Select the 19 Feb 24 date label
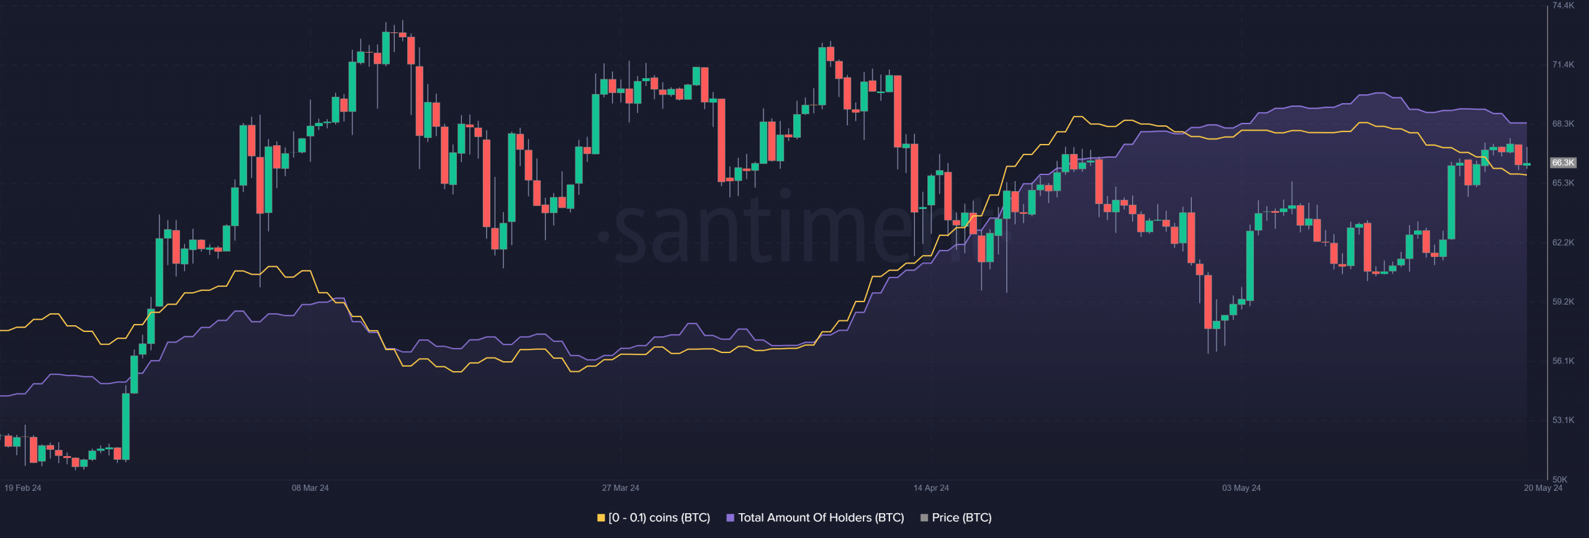 [23, 488]
